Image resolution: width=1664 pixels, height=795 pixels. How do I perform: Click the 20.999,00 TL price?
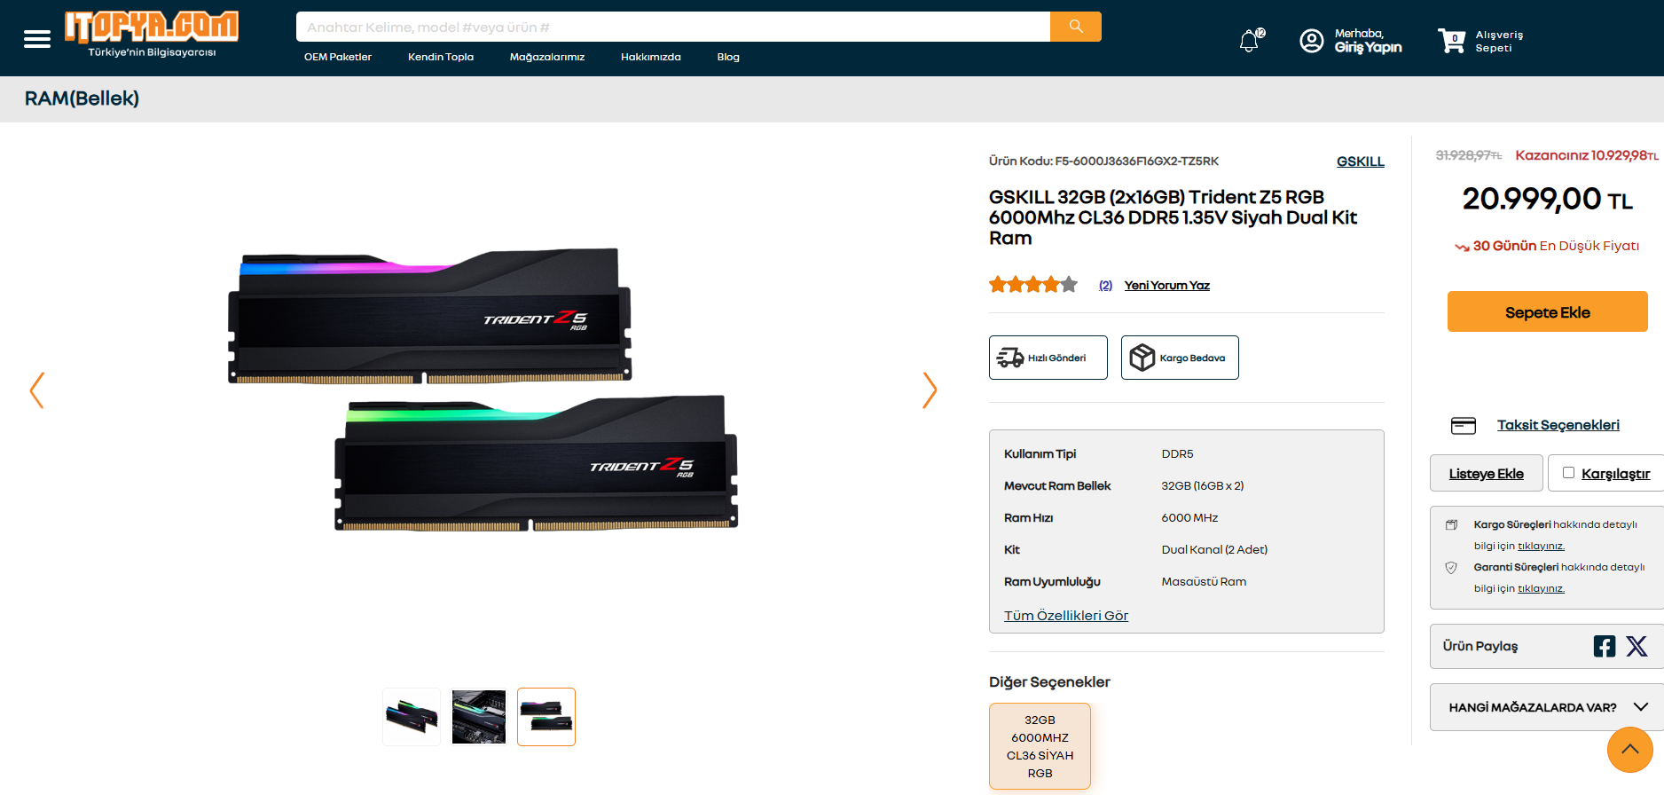(x=1548, y=199)
